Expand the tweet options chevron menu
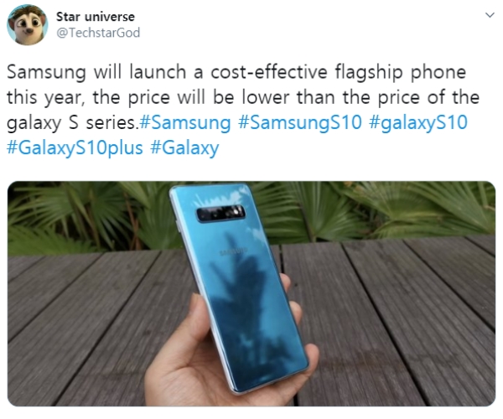 [x=490, y=15]
